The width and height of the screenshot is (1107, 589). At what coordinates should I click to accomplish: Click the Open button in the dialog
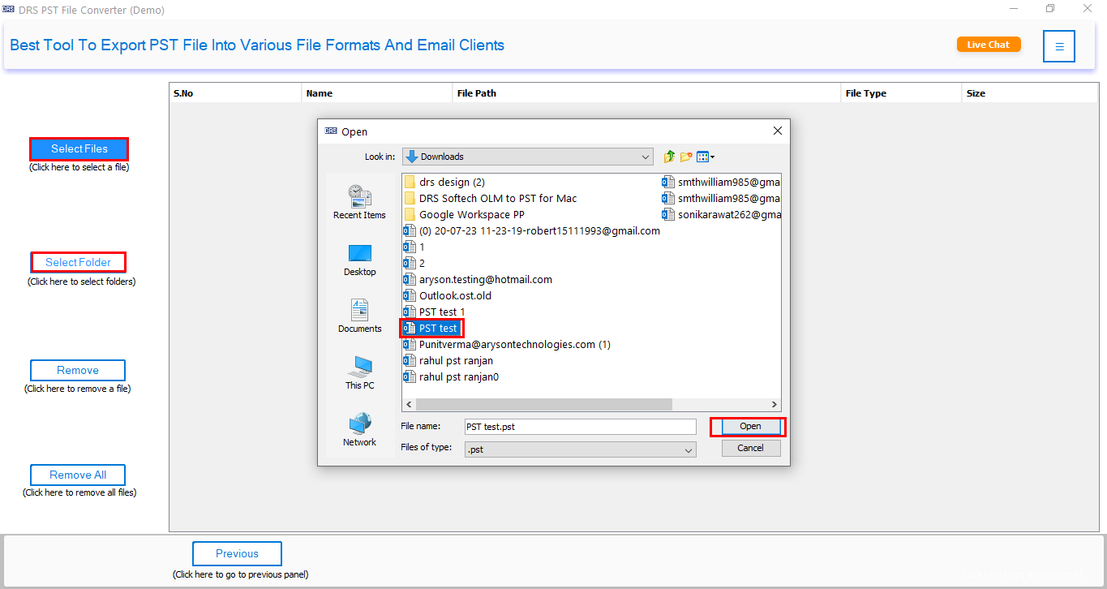point(750,426)
